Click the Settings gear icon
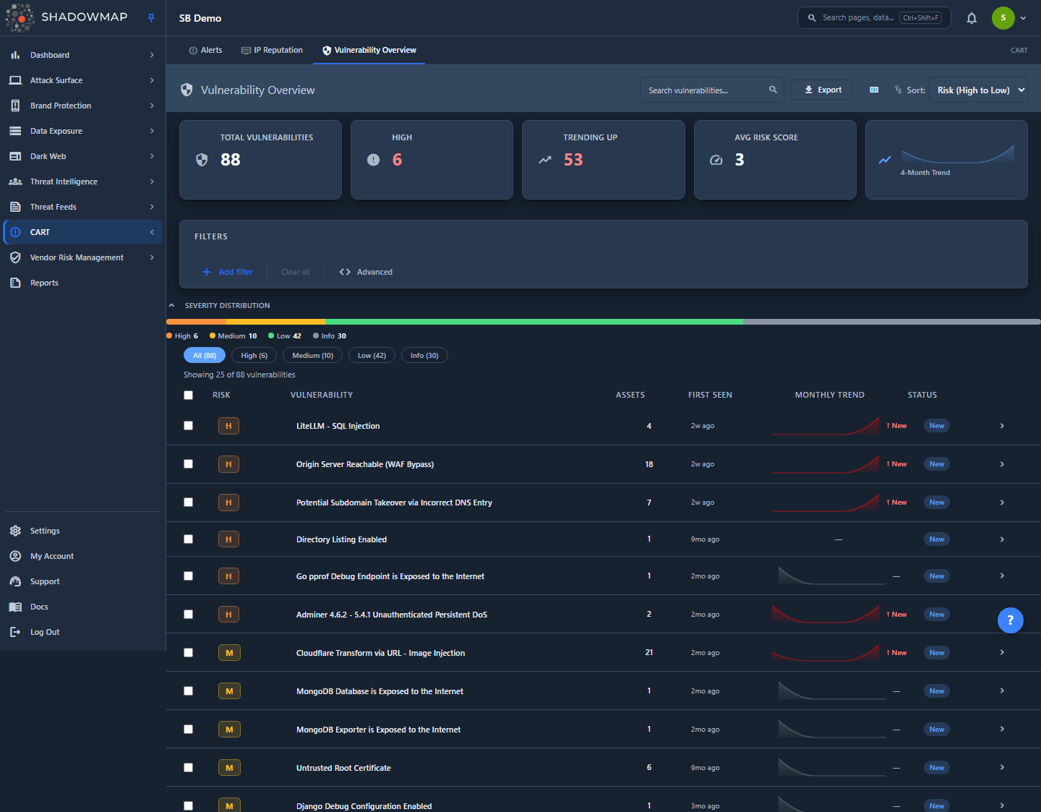 click(x=15, y=531)
